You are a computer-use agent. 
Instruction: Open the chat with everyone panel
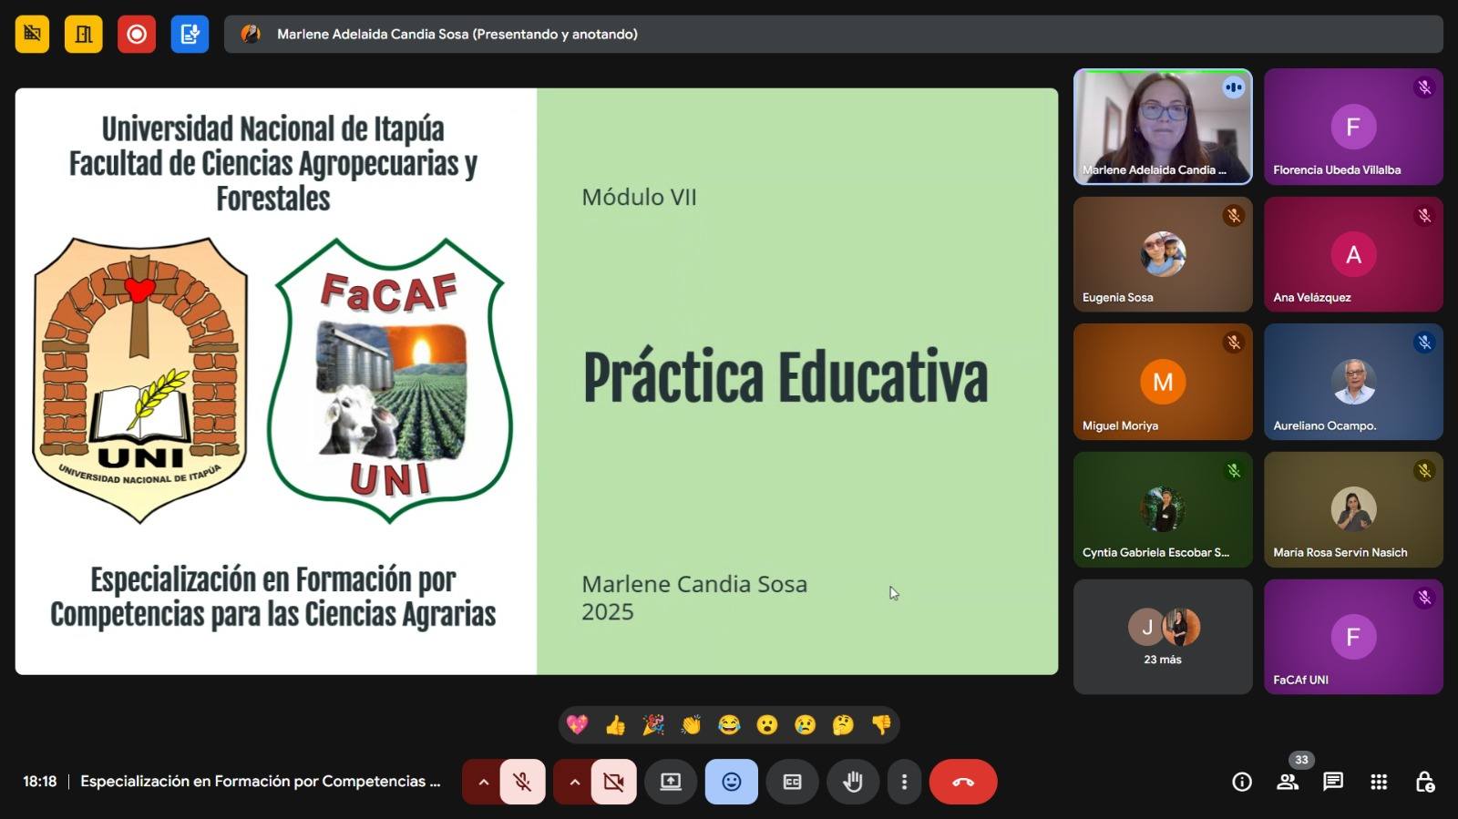[x=1333, y=782]
